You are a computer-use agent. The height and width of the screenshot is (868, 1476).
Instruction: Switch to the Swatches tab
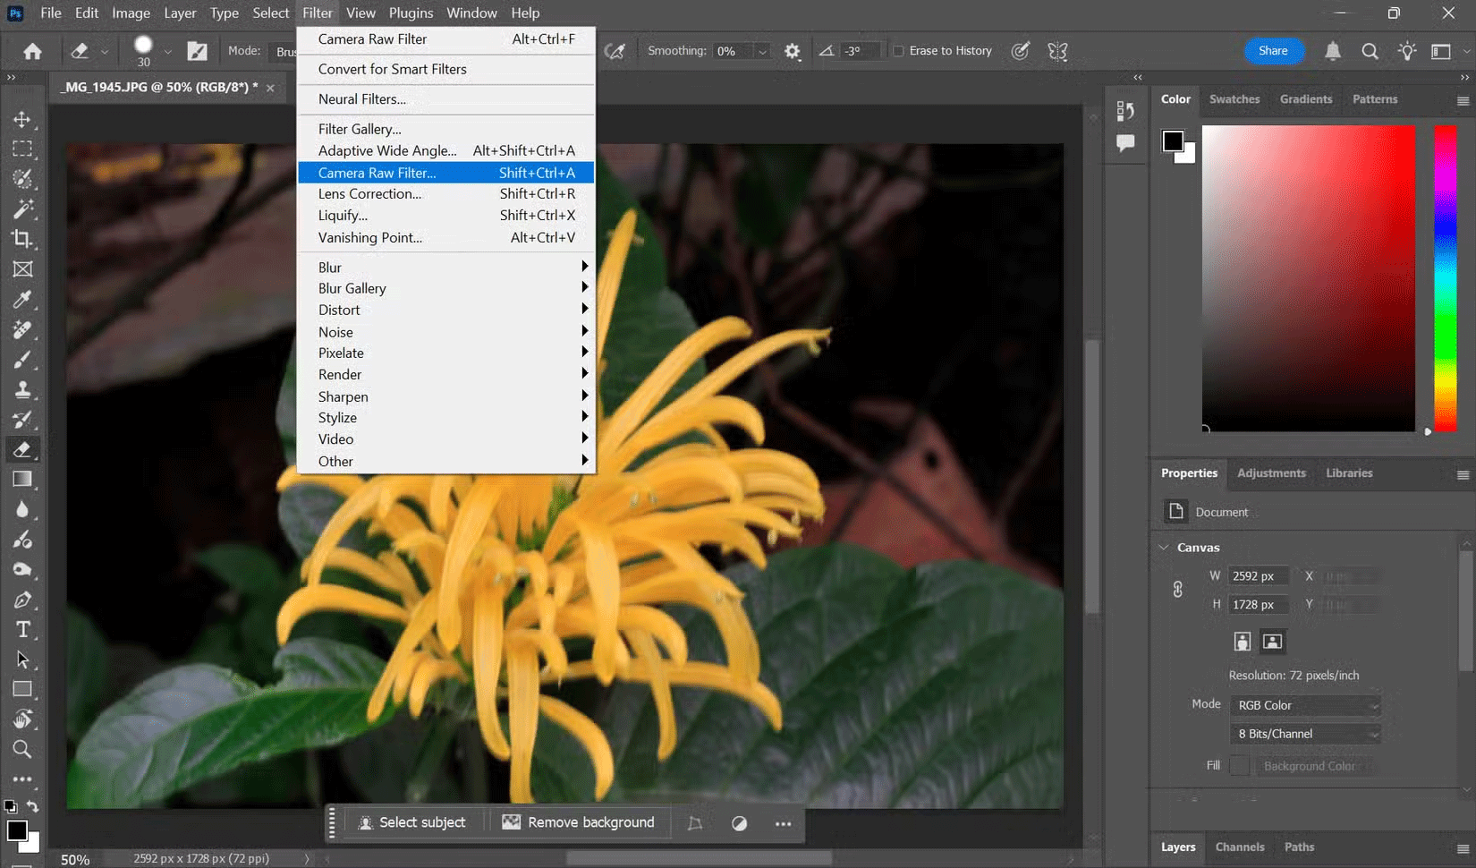(1234, 99)
